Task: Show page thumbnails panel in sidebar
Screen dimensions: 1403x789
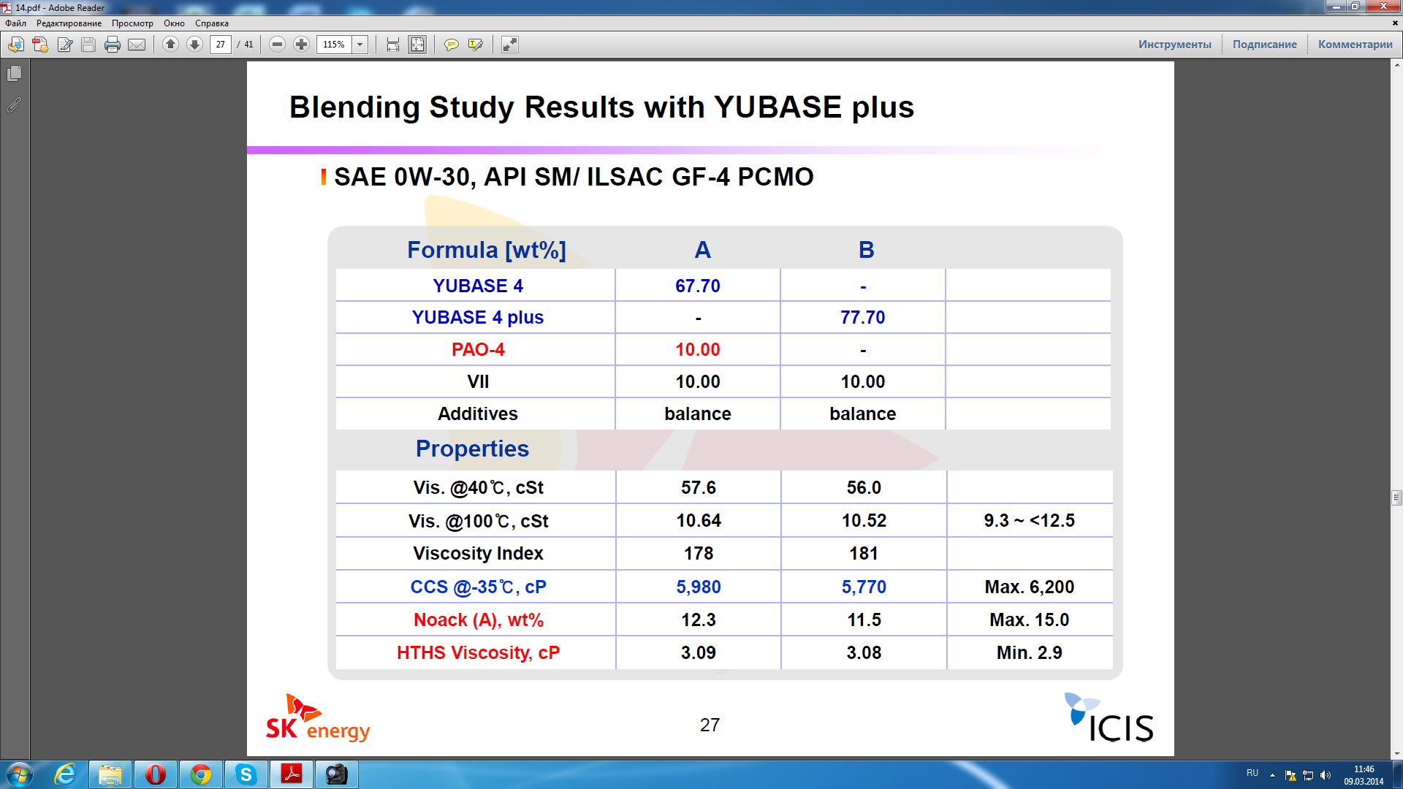Action: coord(14,74)
